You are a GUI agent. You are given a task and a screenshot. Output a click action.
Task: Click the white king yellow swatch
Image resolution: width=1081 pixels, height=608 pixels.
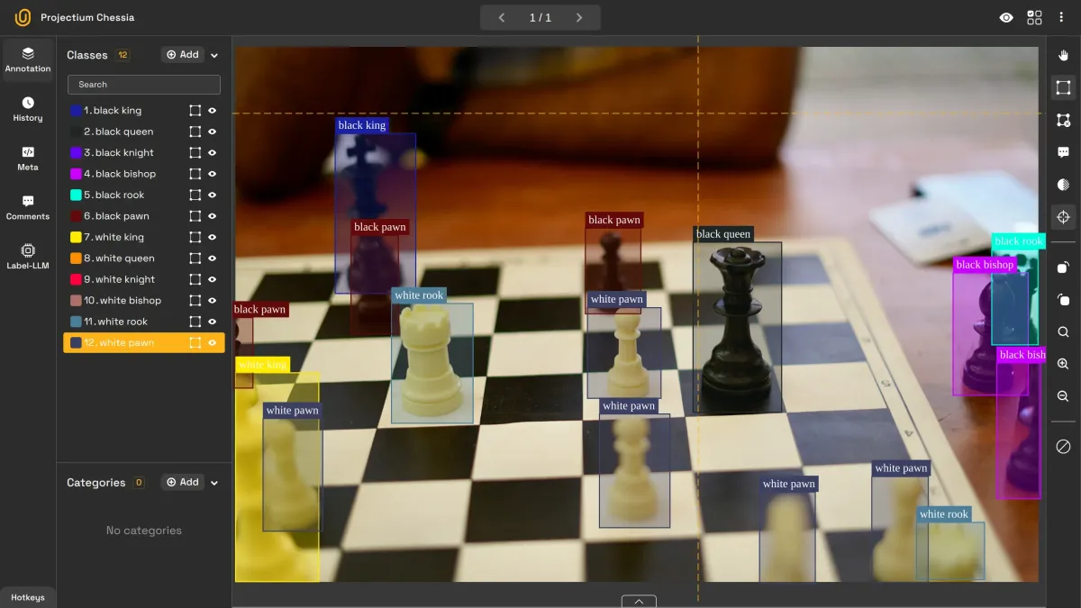point(77,237)
